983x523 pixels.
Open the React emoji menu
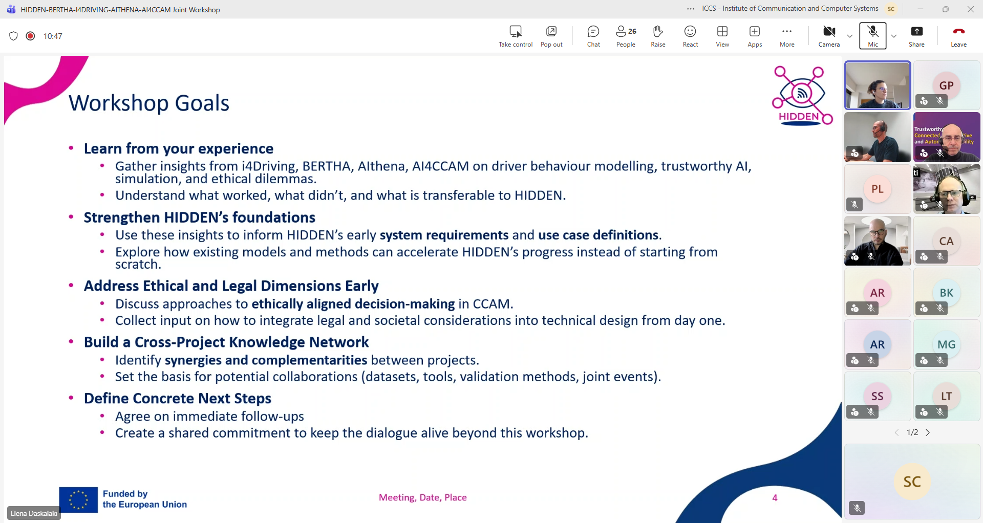[690, 36]
